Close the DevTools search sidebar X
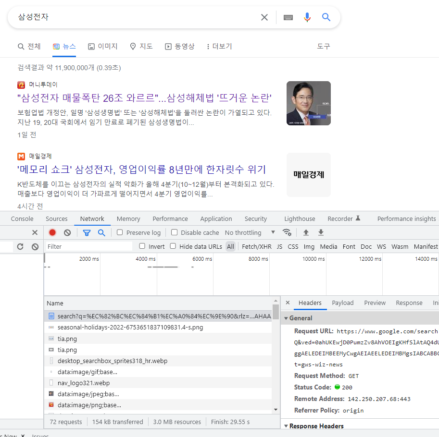This screenshot has height=437, width=439. [35, 232]
